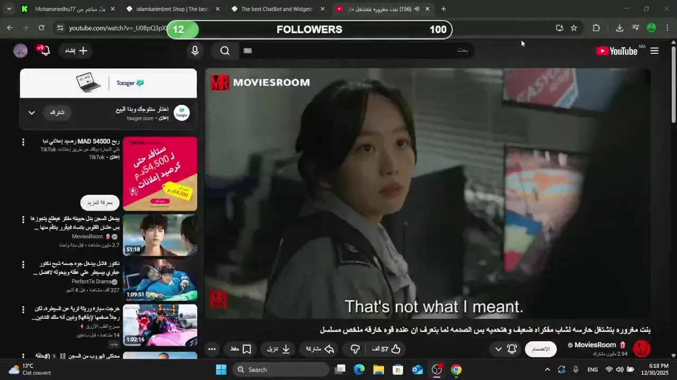Open the MoviesRoom channel name link
This screenshot has width=677, height=380.
pos(595,345)
